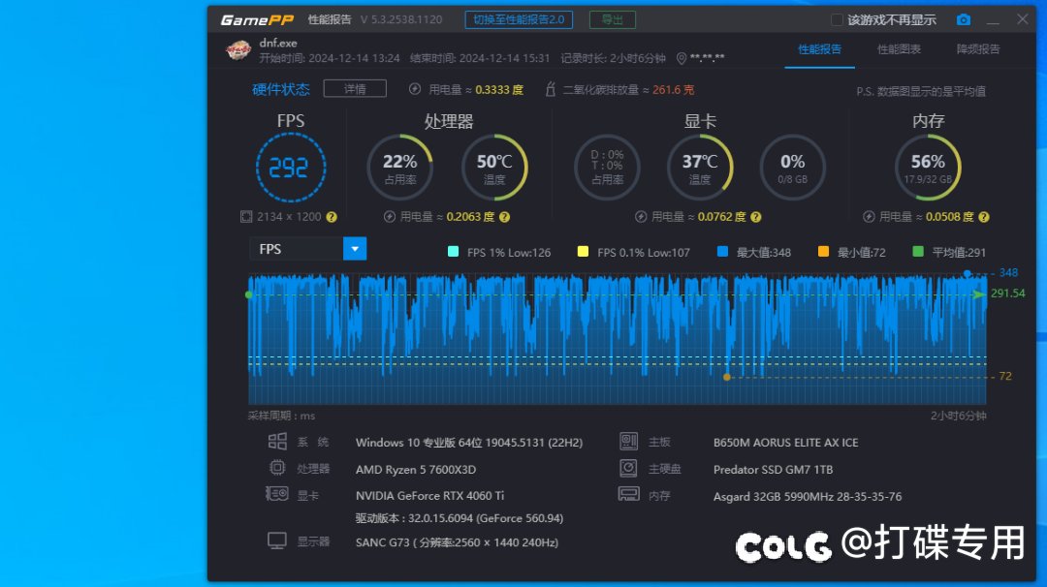Click the text AMD Ryzen 5 7600X3D
The width and height of the screenshot is (1047, 587).
click(x=416, y=470)
